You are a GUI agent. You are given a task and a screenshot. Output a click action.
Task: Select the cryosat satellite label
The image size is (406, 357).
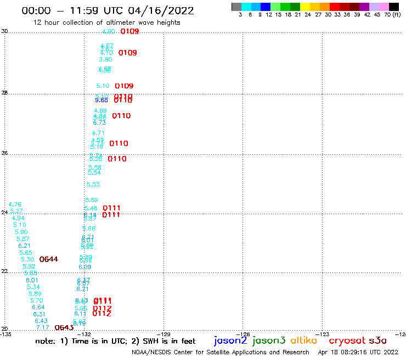tap(347, 341)
